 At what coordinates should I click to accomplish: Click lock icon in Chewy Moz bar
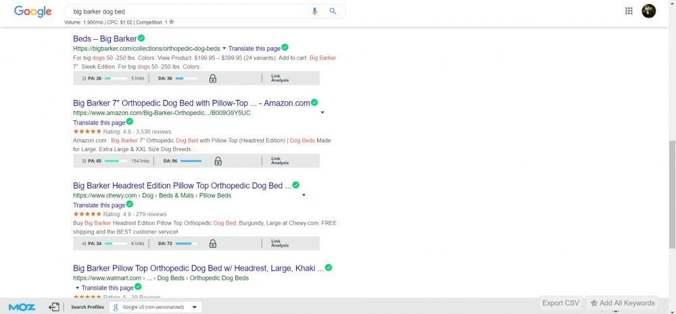[x=213, y=244]
